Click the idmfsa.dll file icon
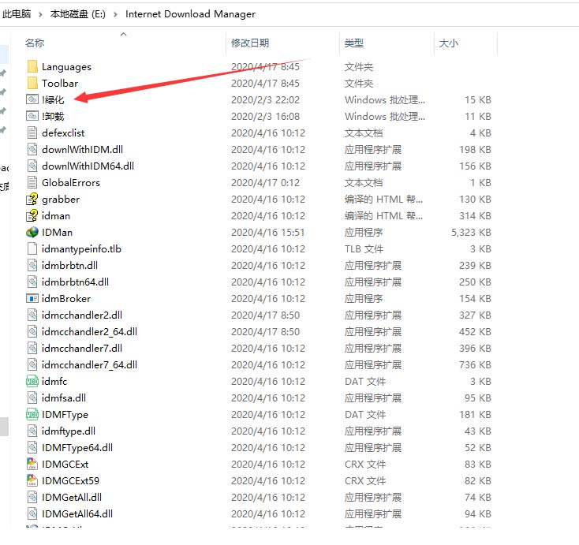 click(32, 398)
